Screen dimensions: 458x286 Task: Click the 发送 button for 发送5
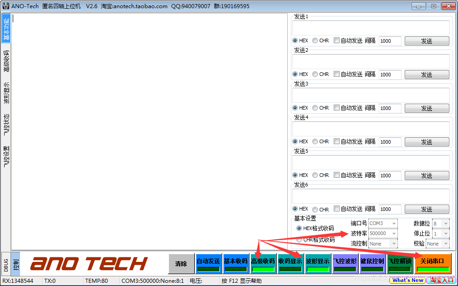coord(427,176)
